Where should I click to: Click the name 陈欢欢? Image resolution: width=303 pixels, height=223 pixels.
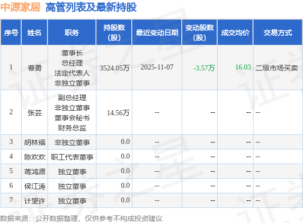34,157
